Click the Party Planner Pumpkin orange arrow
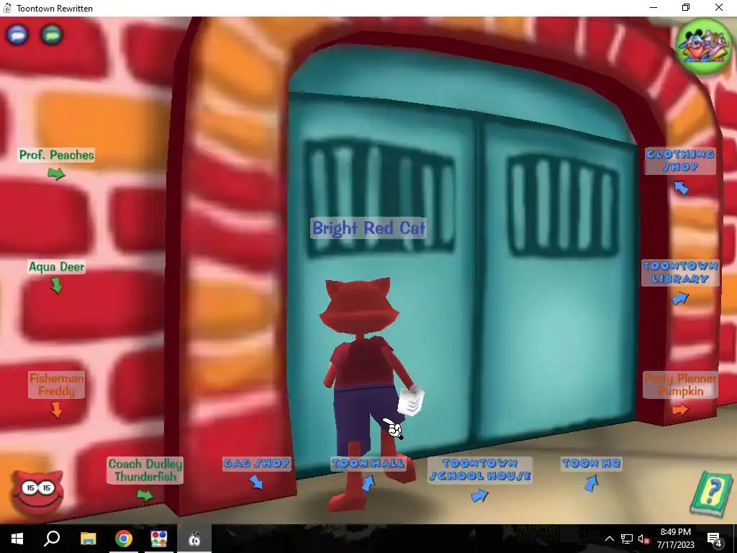Viewport: 737px width, 553px height. tap(680, 410)
